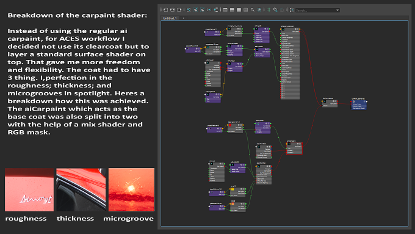Select the tall standard surface node header
The image size is (415, 234).
point(290,30)
